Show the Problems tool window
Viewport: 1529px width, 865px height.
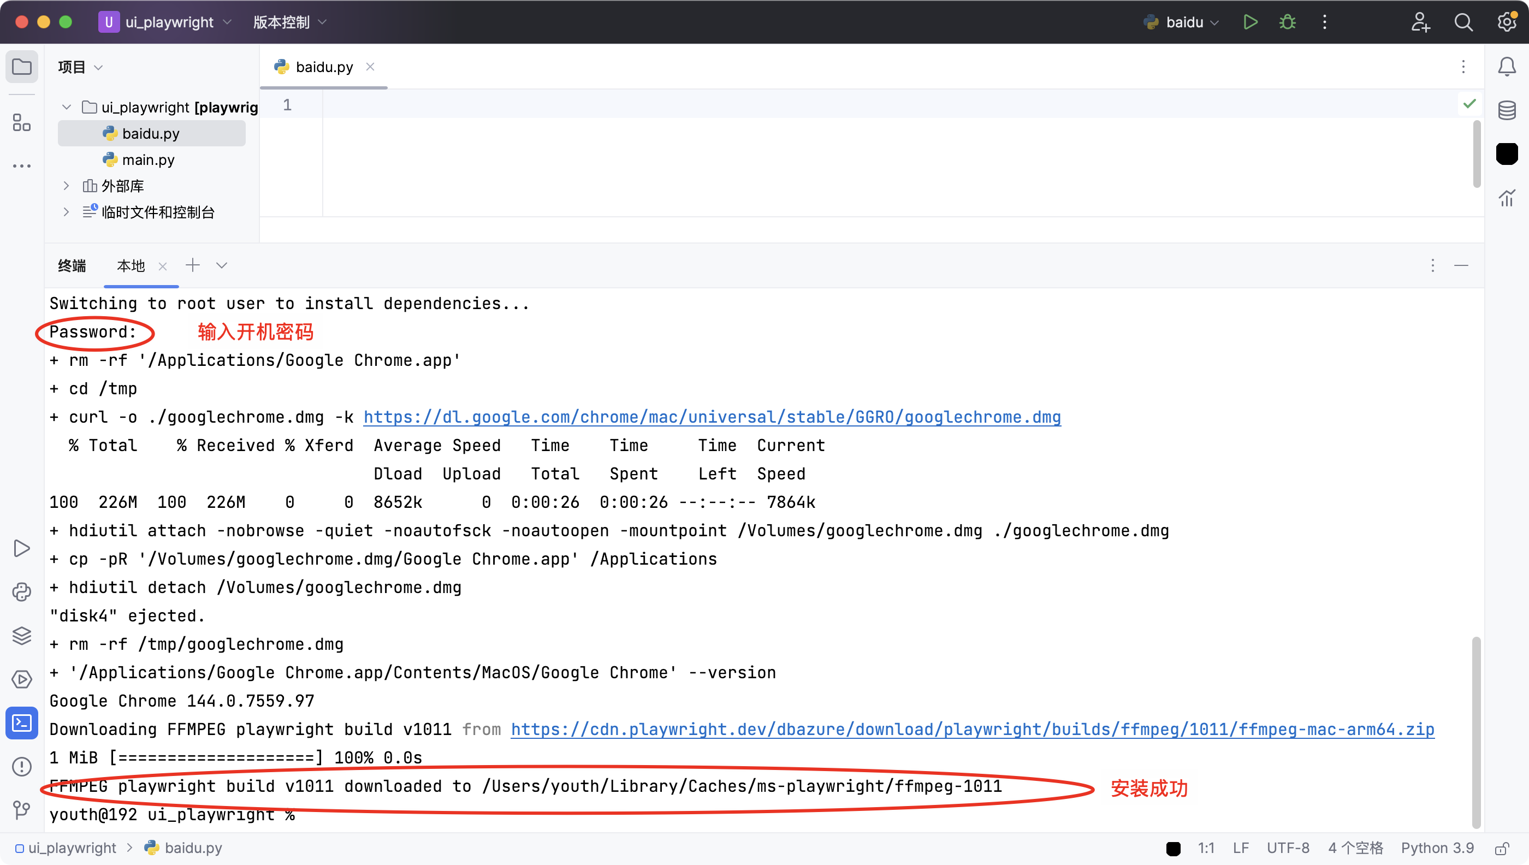coord(22,766)
